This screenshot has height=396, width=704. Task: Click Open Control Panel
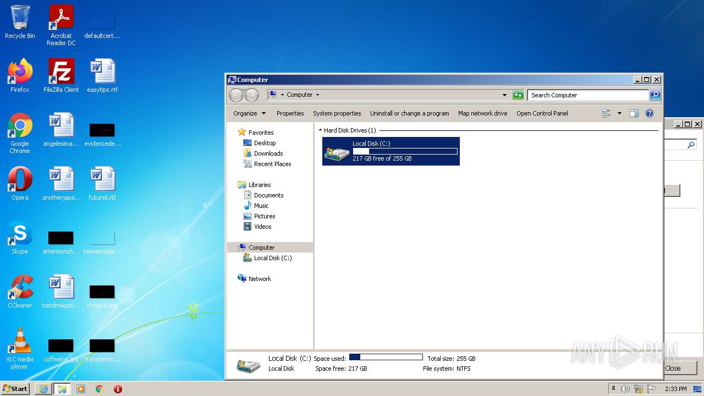click(542, 113)
